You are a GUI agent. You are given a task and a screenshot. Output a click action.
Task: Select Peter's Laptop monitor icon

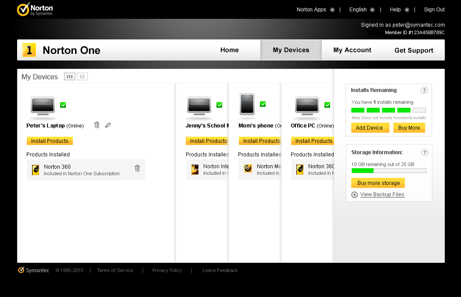43,106
